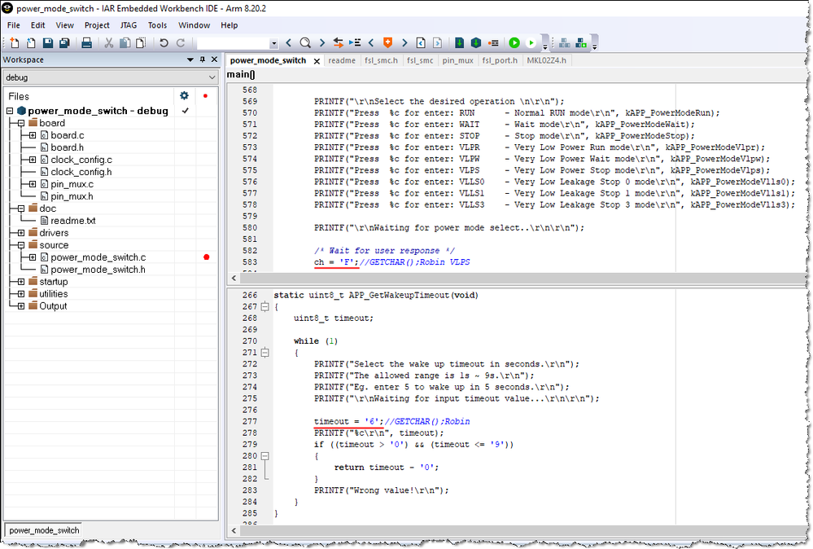The image size is (813, 549).
Task: Click the Find magnifier icon
Action: tap(305, 43)
